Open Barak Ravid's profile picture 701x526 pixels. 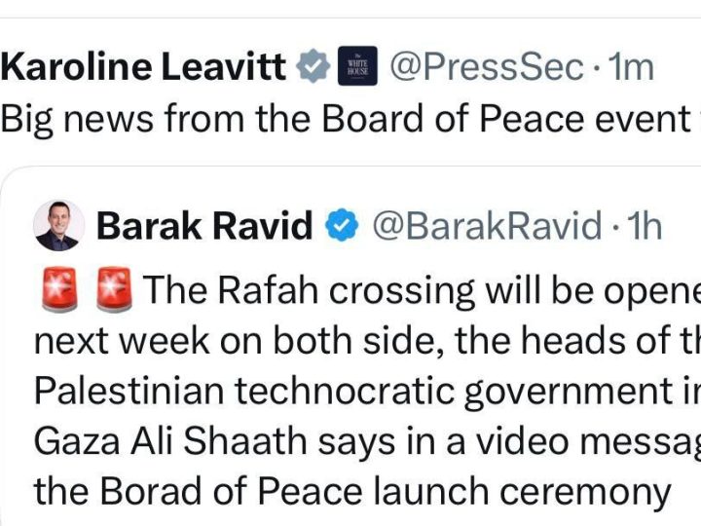point(58,226)
